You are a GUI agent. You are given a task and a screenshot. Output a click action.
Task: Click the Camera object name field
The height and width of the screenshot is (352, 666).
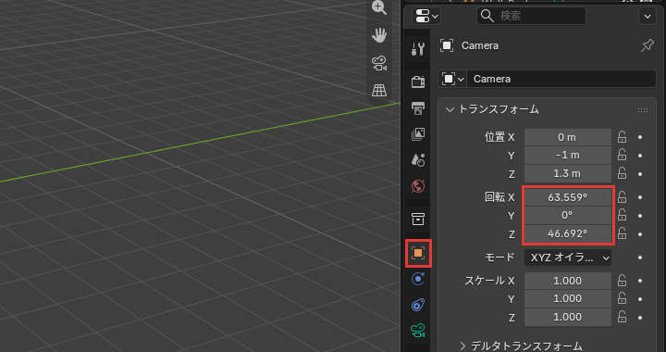[561, 79]
